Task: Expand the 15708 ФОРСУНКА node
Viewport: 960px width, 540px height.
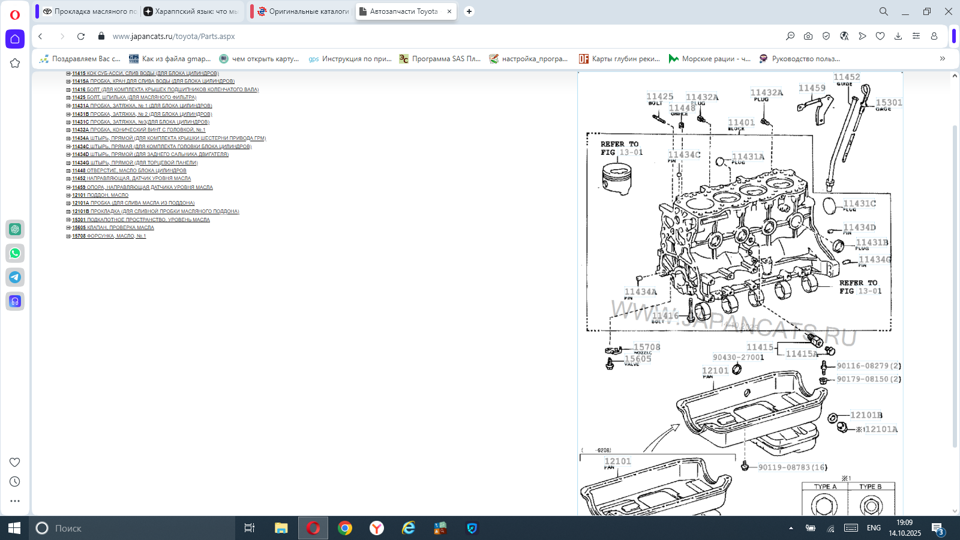Action: click(x=68, y=236)
